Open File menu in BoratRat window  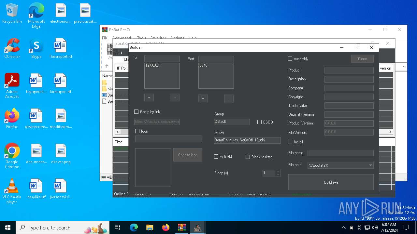pyautogui.click(x=120, y=52)
